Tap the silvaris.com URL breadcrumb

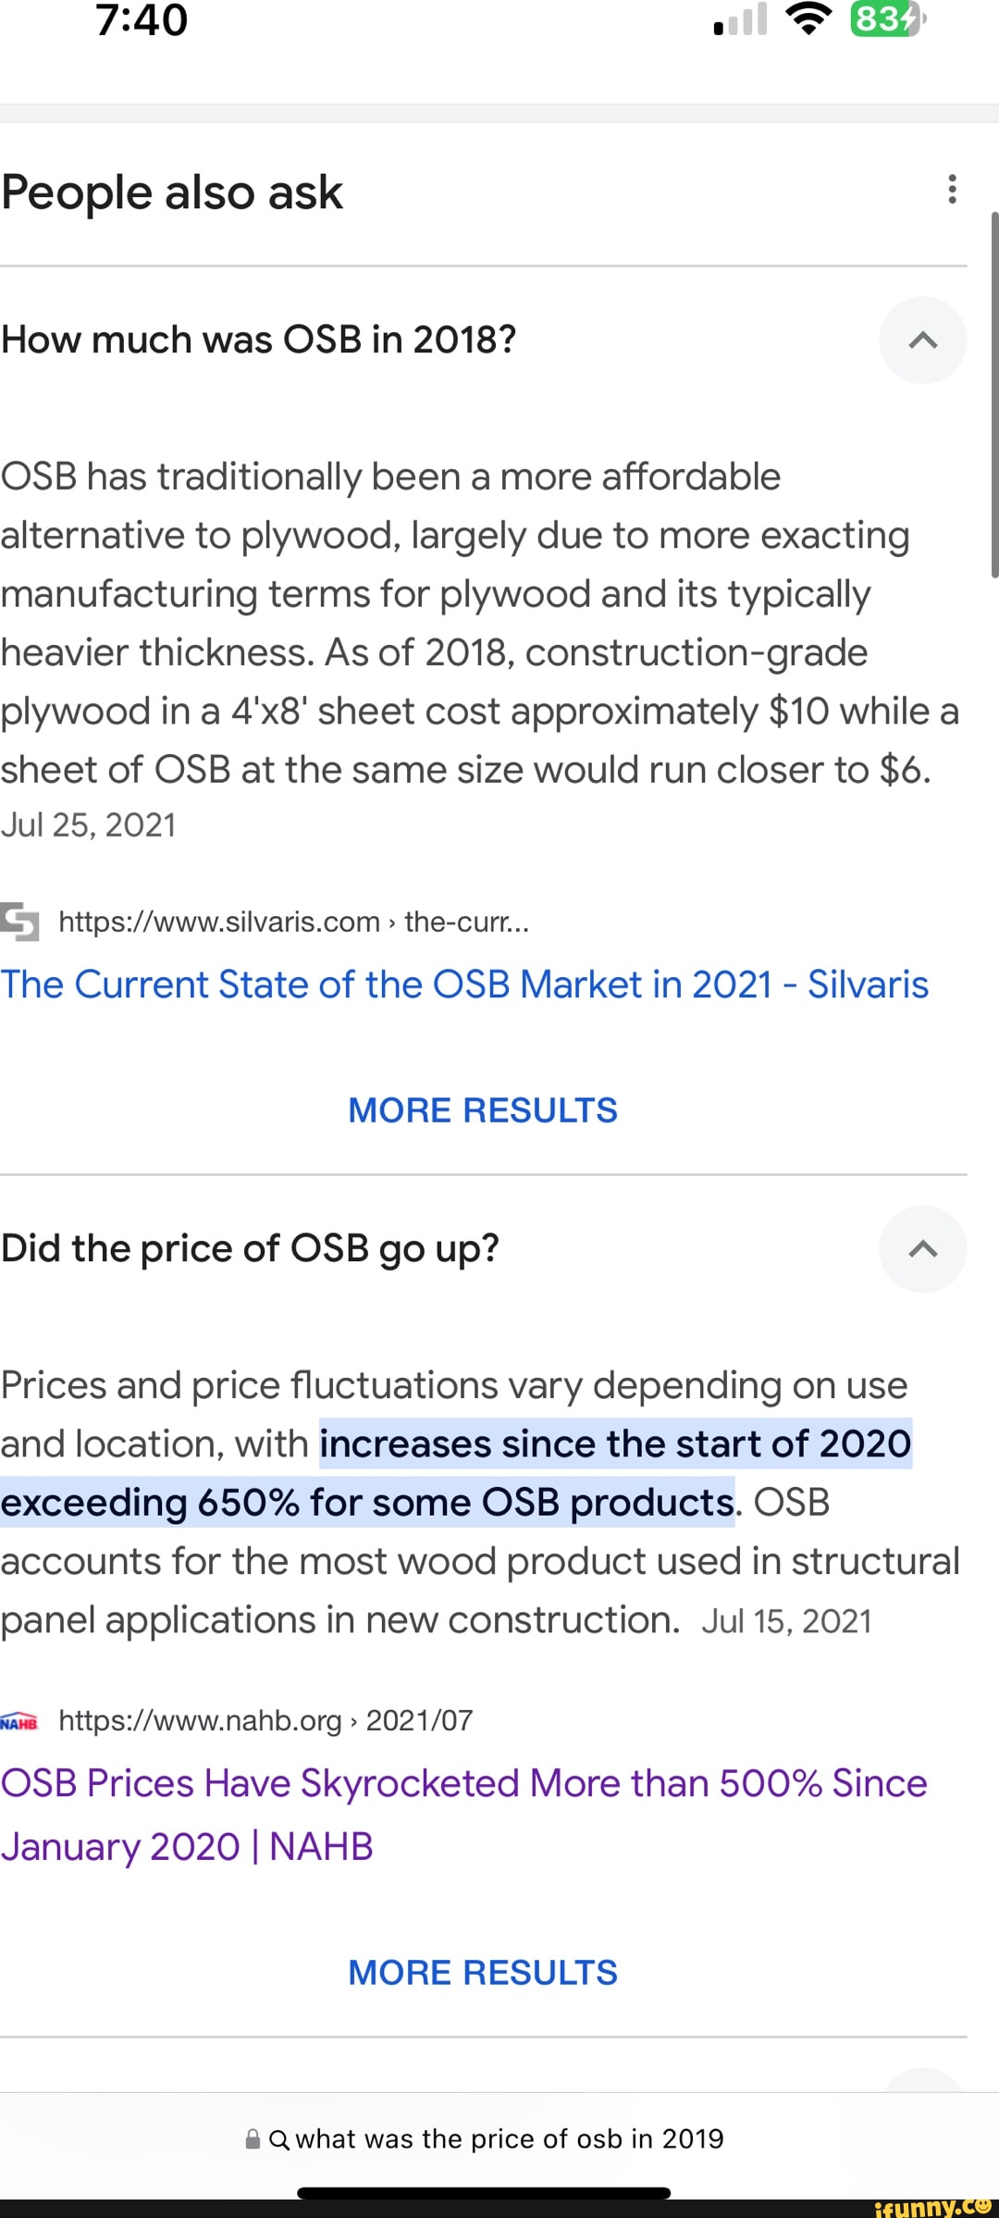pyautogui.click(x=293, y=922)
